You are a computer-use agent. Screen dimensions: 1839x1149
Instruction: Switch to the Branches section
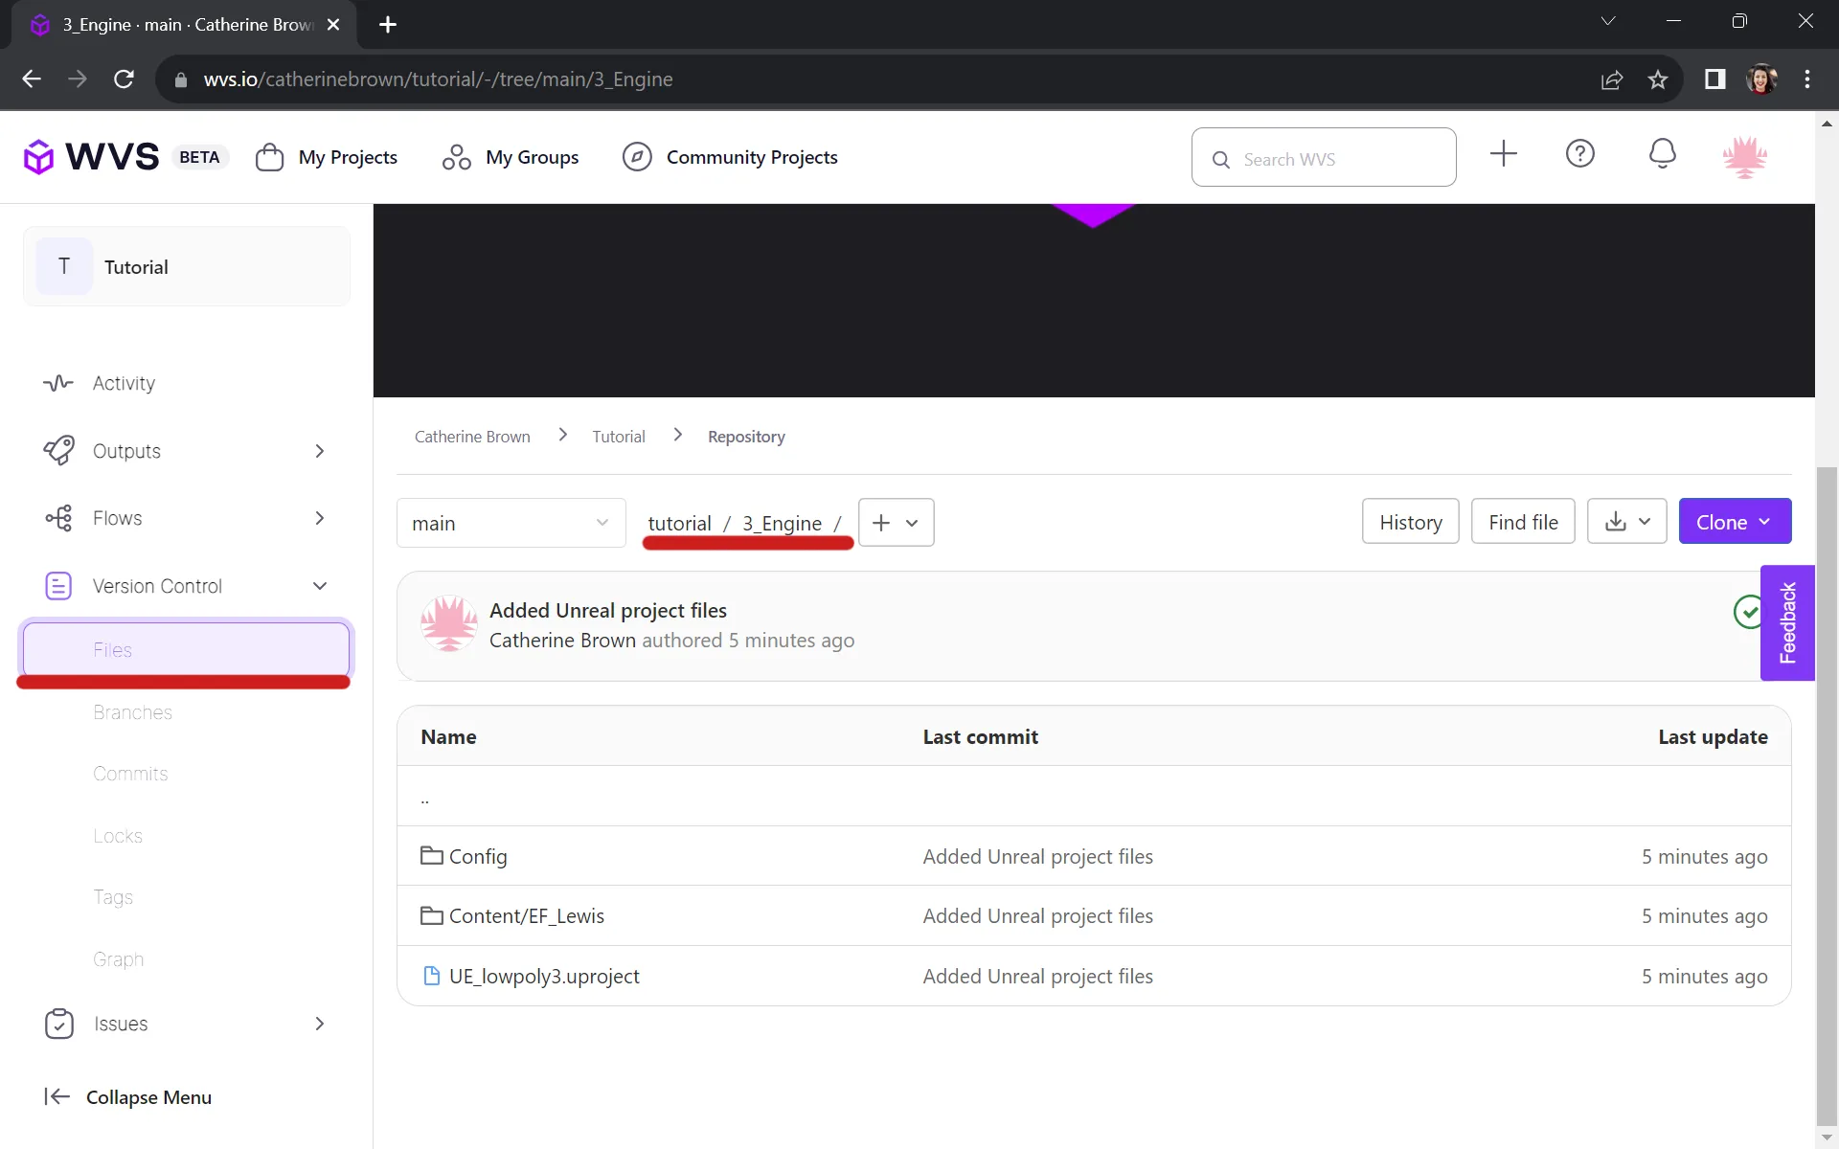(x=132, y=712)
